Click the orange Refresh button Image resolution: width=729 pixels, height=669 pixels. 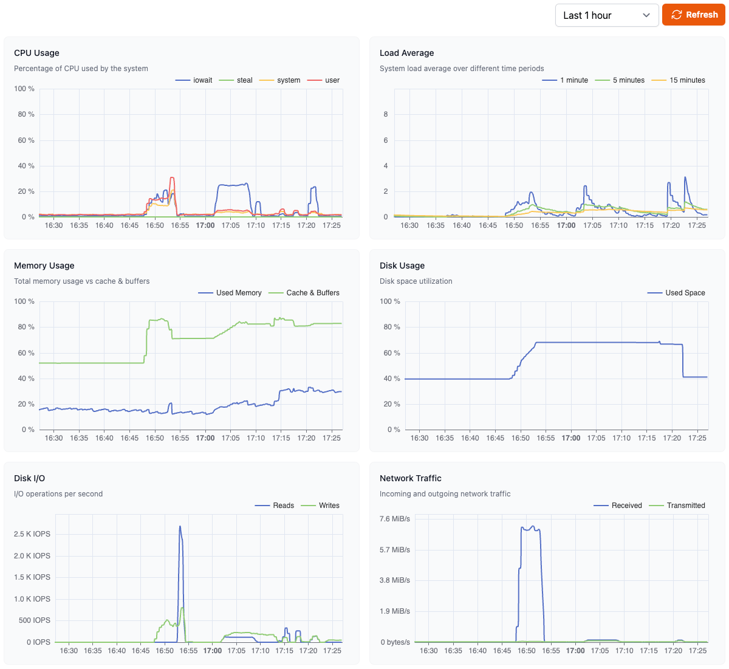(x=694, y=15)
